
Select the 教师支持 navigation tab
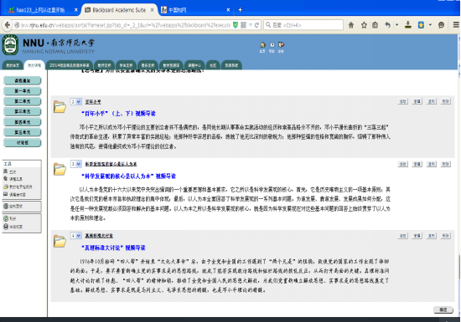click(105, 65)
